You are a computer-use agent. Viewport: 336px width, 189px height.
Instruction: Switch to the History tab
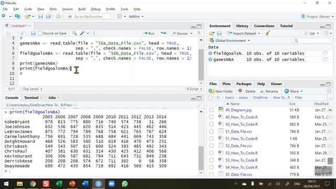click(242, 26)
